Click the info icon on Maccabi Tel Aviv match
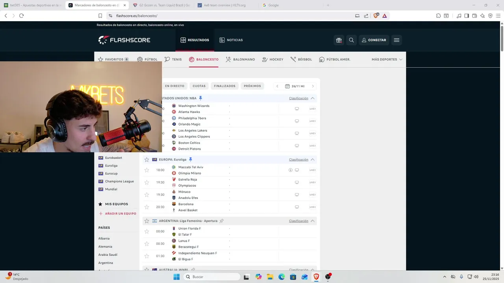The width and height of the screenshot is (504, 283). point(291,170)
